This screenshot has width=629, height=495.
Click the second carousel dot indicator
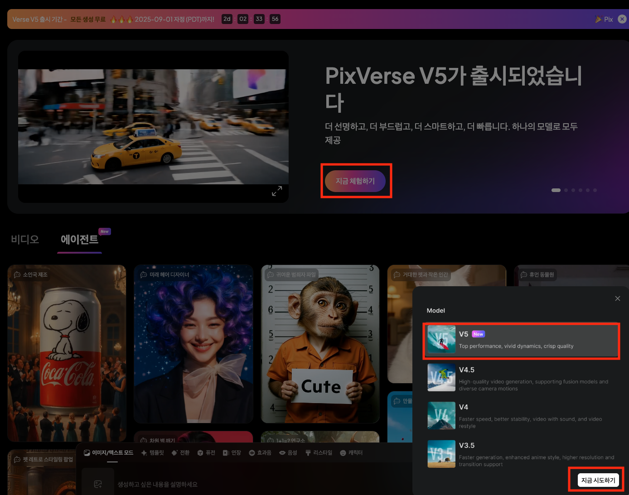tap(566, 190)
